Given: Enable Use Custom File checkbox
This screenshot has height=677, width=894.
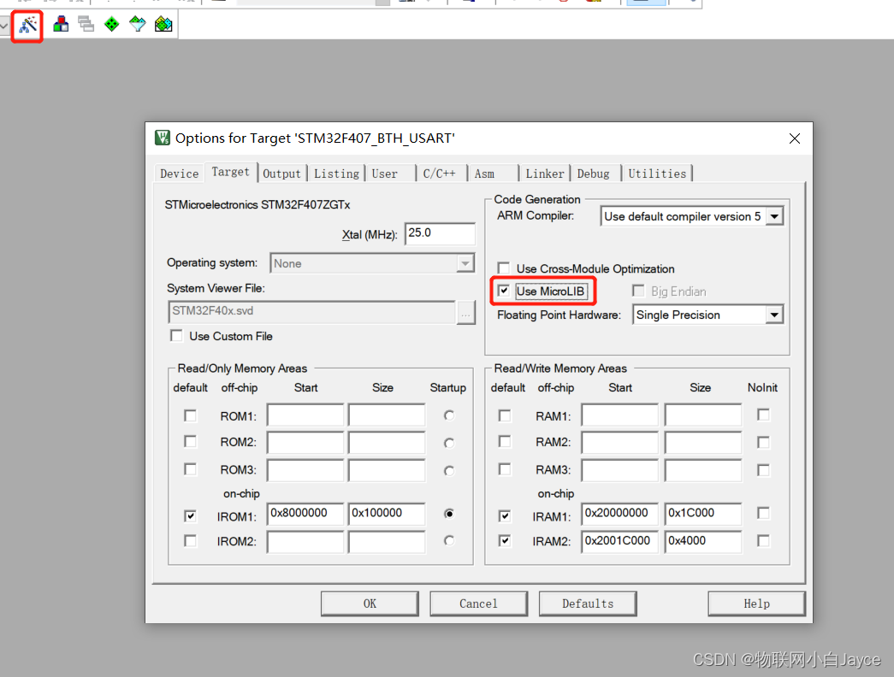Looking at the screenshot, I should [x=177, y=336].
